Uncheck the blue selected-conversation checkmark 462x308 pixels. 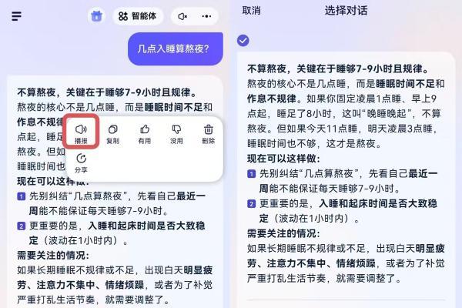pyautogui.click(x=243, y=41)
